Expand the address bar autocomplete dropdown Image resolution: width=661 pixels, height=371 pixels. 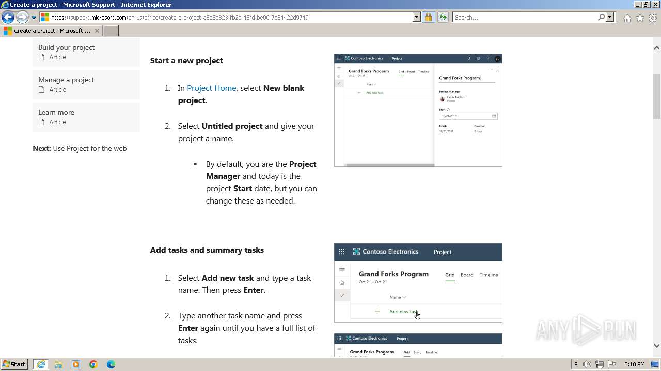(417, 17)
